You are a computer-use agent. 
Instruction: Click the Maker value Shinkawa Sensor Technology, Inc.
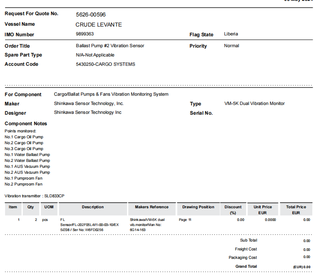[x=89, y=103]
